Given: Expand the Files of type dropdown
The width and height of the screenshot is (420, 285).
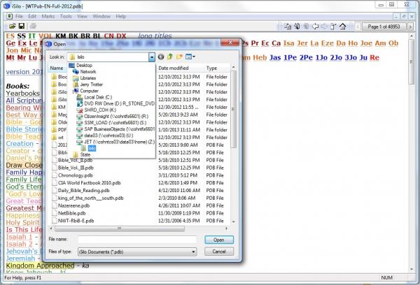Looking at the screenshot, I should [192, 251].
